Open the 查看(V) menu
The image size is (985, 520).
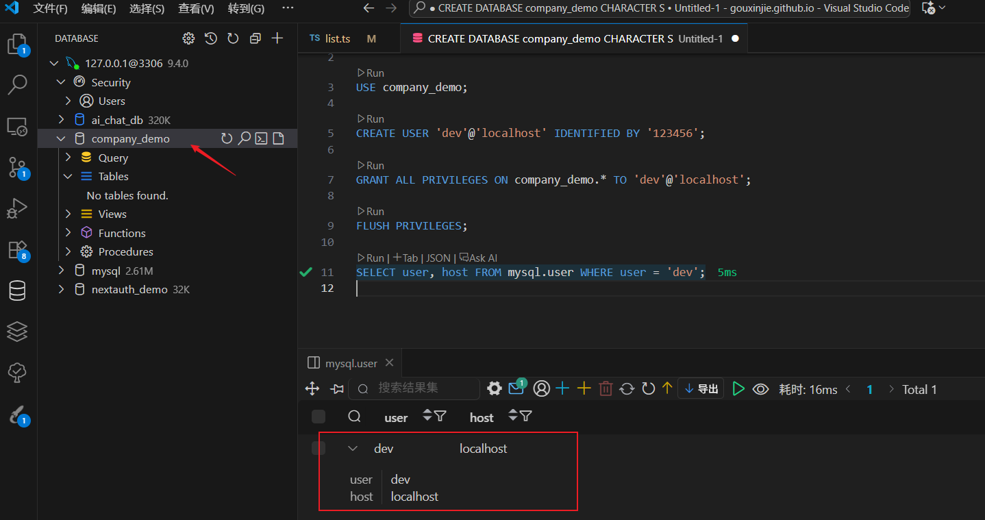pos(196,9)
